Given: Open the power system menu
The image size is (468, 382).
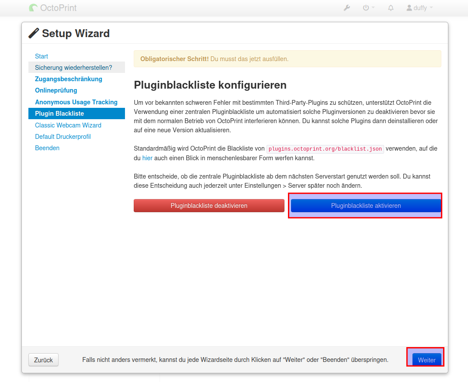Looking at the screenshot, I should pos(368,8).
